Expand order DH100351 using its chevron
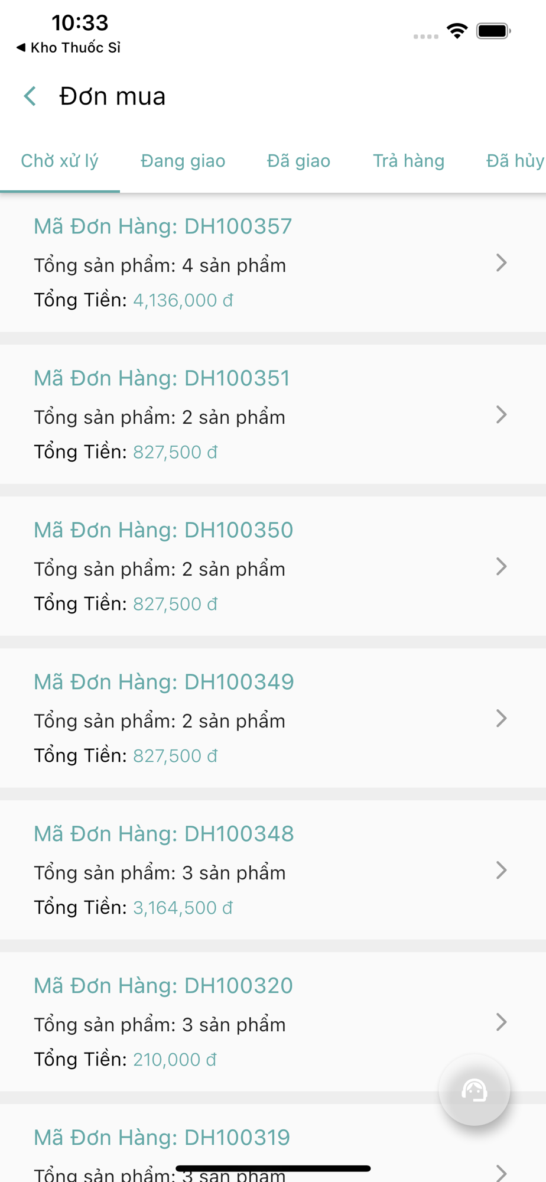 click(x=501, y=415)
